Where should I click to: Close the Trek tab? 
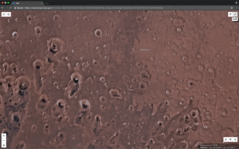click(x=42, y=3)
